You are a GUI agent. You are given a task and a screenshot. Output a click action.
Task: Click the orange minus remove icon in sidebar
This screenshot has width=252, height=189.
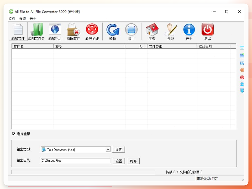pyautogui.click(x=242, y=70)
